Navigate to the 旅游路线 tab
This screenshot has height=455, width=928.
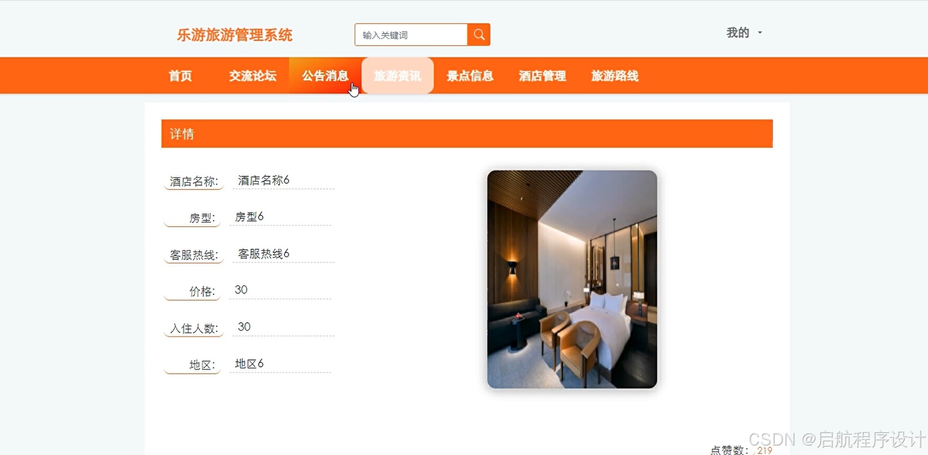(615, 76)
